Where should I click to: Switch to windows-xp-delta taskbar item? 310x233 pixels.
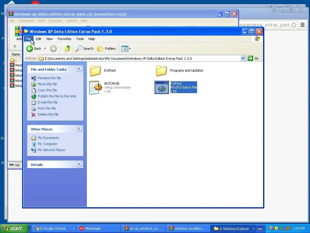coord(188,229)
